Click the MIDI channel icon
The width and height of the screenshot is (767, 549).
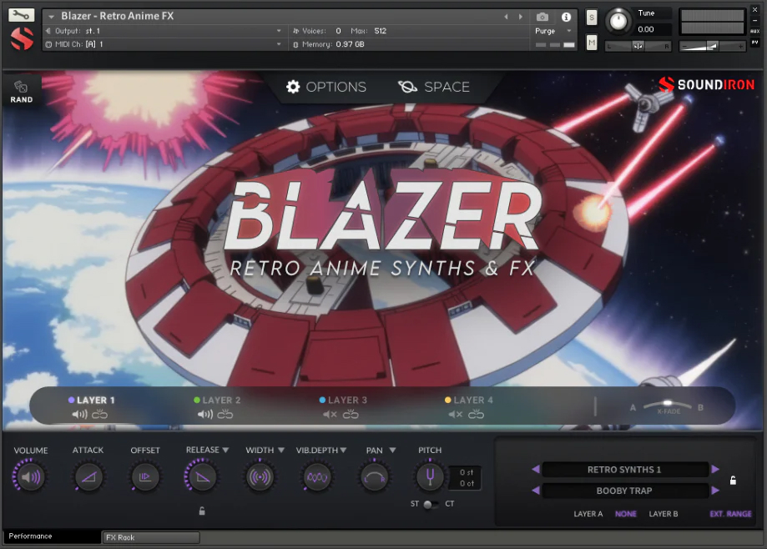[x=48, y=44]
